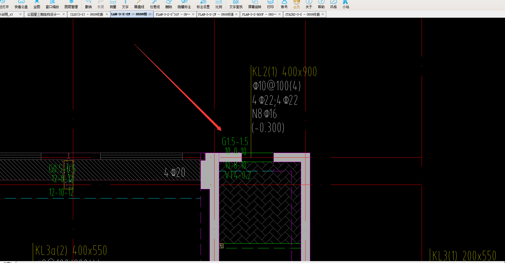Open 会员 VIP membership

pos(296,4)
